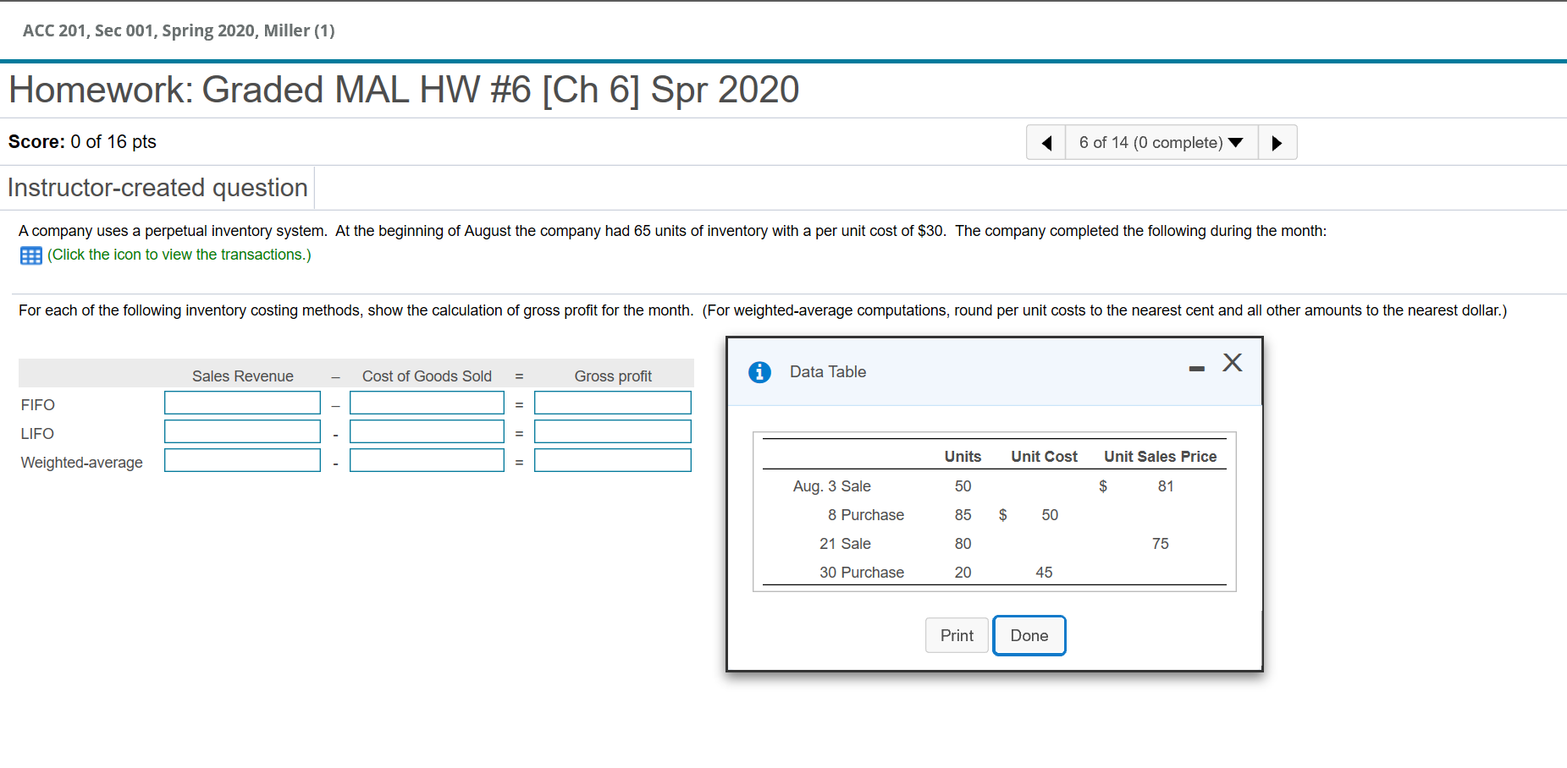This screenshot has width=1567, height=768.
Task: Click the FIFO Cost of Goods Sold box
Action: [427, 403]
